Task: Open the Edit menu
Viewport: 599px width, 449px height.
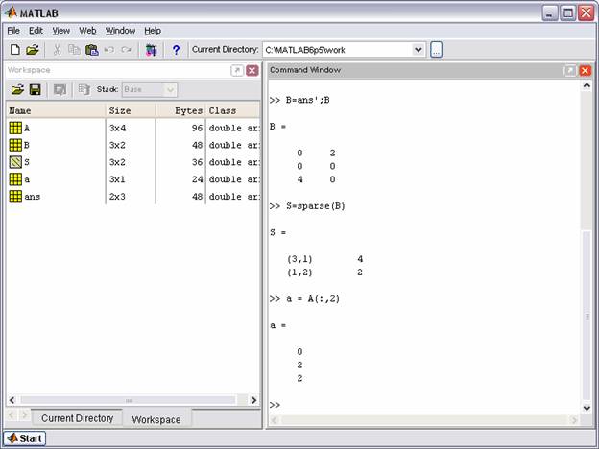Action: point(36,31)
